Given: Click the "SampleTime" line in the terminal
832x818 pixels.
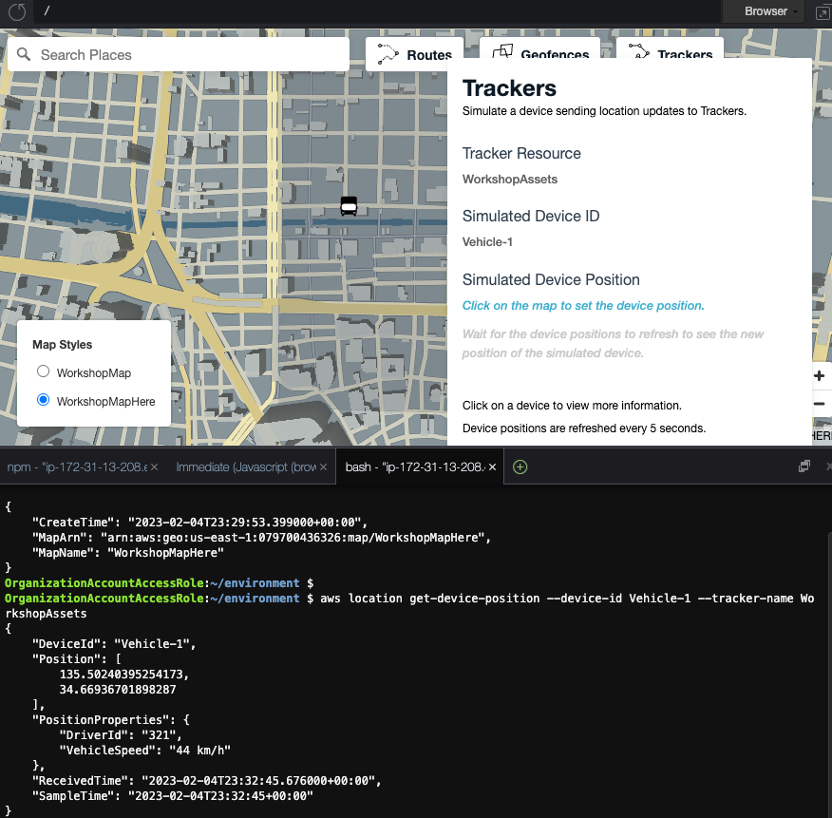Looking at the screenshot, I should (x=173, y=796).
